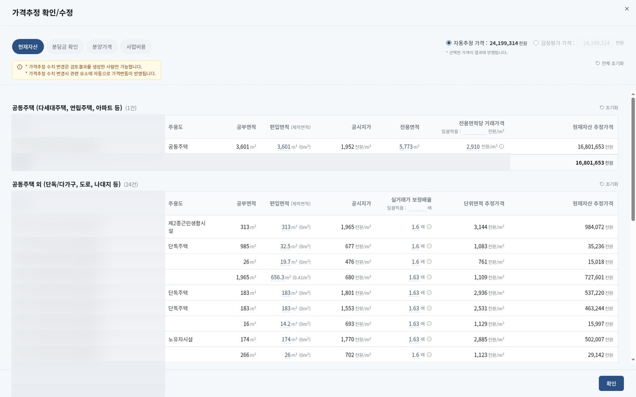The image size is (636, 397).
Task: Click info icon in the 15,018 row
Action: tap(429, 262)
